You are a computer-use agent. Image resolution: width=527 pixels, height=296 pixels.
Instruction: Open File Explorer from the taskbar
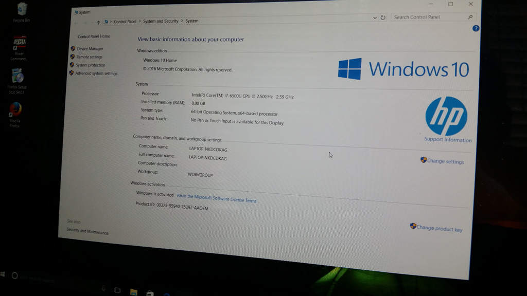tap(133, 292)
